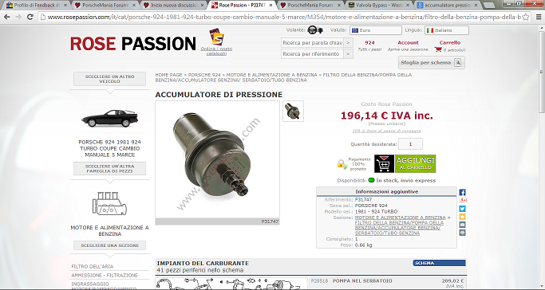
Task: Click Scegliere un altro veicolo button
Action: tap(109, 79)
